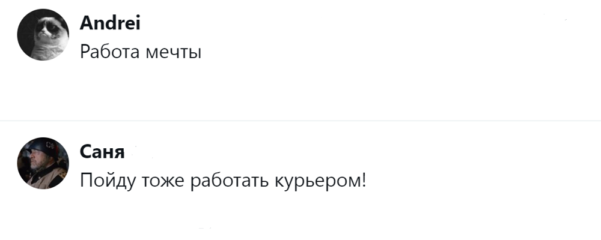The height and width of the screenshot is (240, 601).
Task: Click the exclamation mark ending Саня's comment
Action: click(x=364, y=181)
